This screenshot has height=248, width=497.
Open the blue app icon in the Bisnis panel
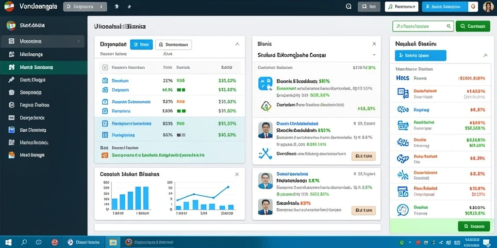(265, 83)
